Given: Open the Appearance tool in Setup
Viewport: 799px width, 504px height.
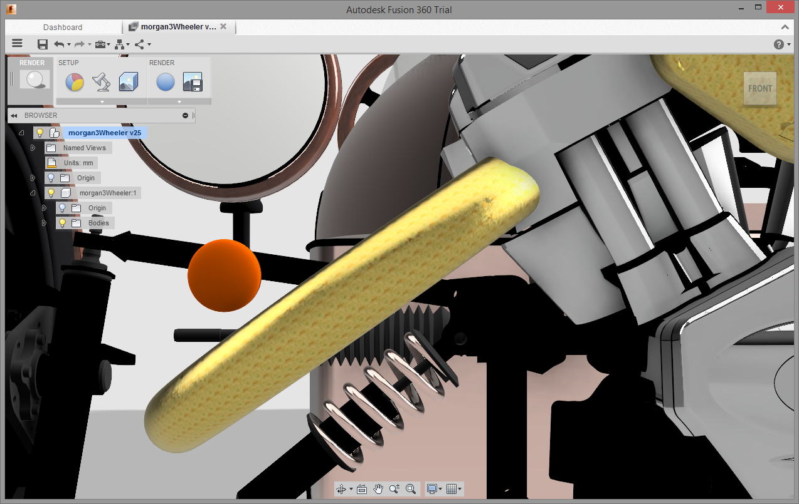Looking at the screenshot, I should pyautogui.click(x=75, y=82).
